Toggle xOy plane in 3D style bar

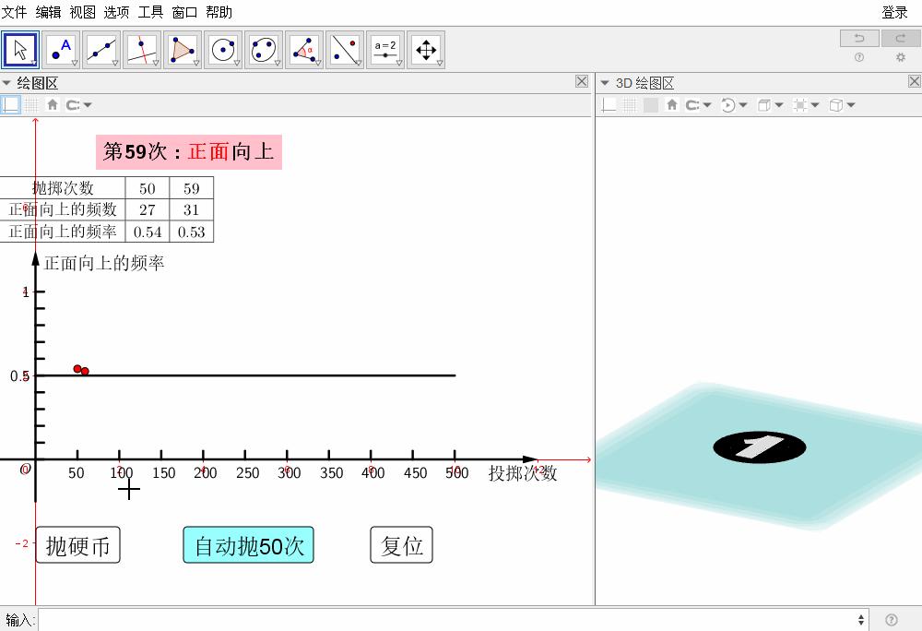tap(650, 104)
